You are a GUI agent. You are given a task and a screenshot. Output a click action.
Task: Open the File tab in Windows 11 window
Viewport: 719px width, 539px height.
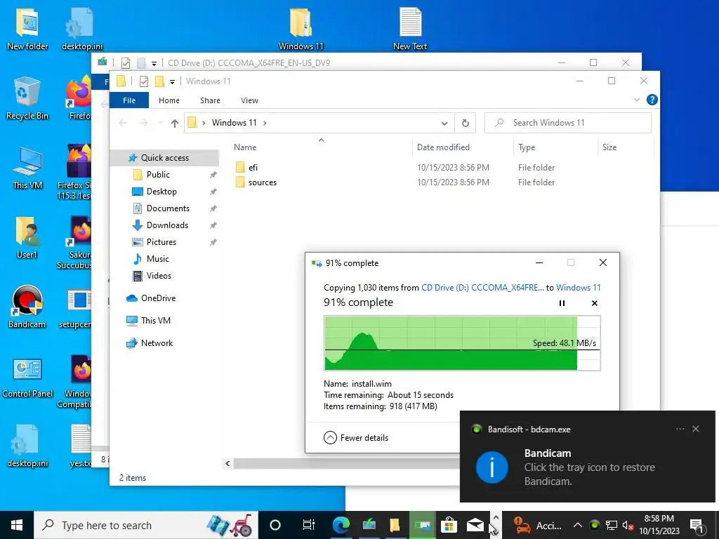[x=129, y=100]
